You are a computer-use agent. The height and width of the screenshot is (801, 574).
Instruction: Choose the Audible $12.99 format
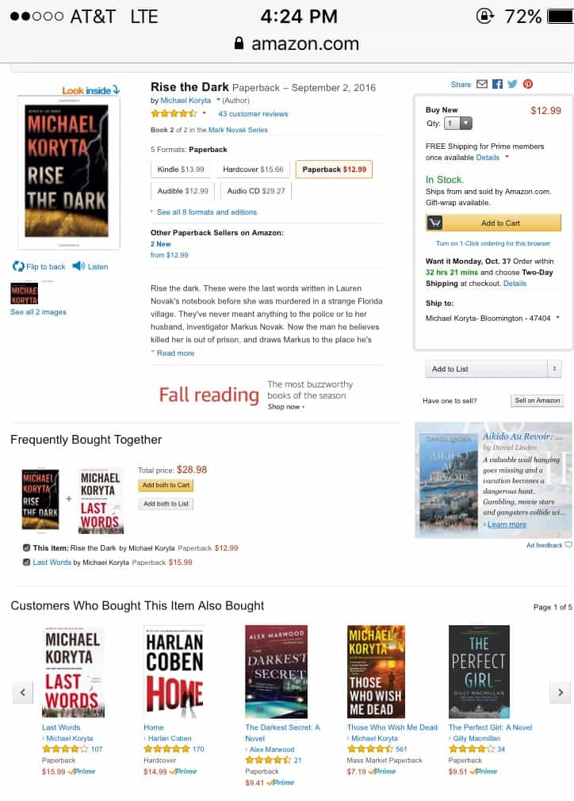(182, 191)
